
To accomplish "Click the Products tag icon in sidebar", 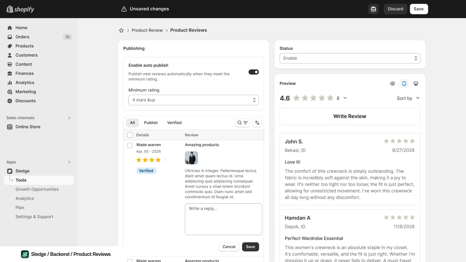I will [10, 46].
